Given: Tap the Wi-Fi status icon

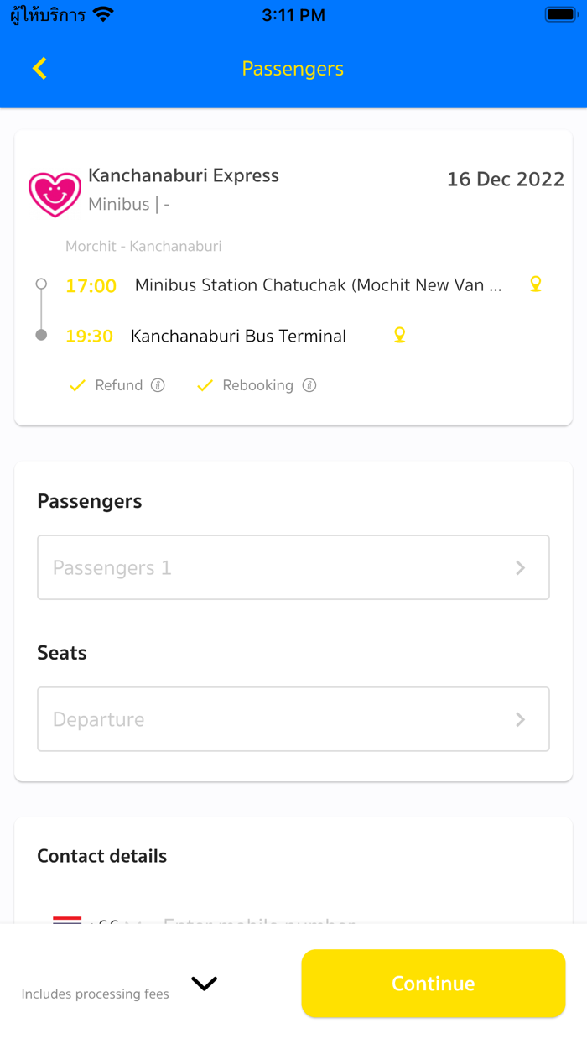Looking at the screenshot, I should click(103, 15).
